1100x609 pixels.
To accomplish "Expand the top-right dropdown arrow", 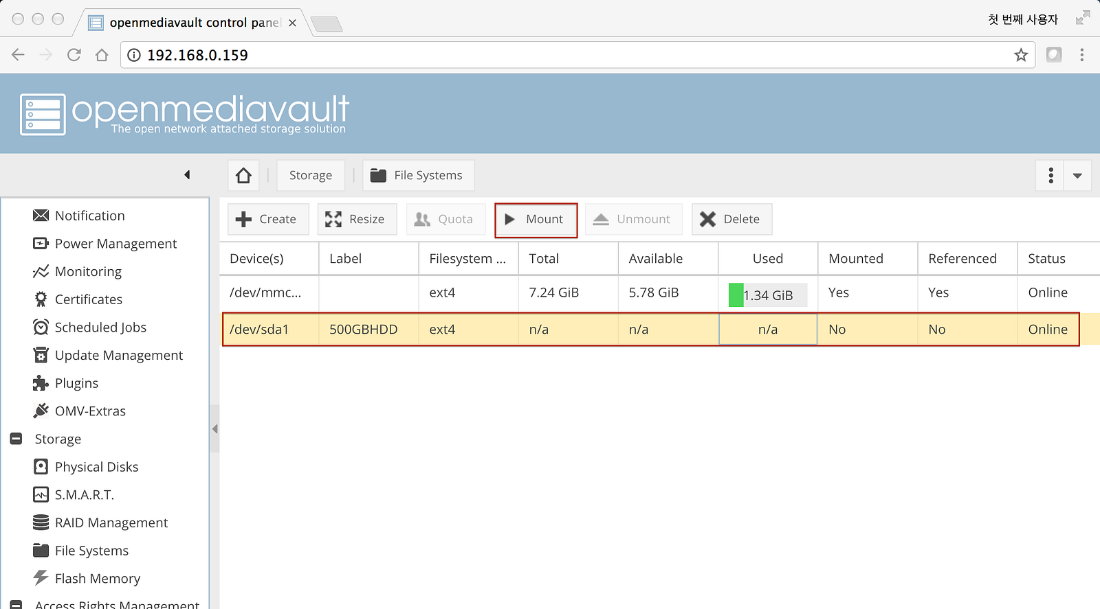I will pyautogui.click(x=1077, y=175).
